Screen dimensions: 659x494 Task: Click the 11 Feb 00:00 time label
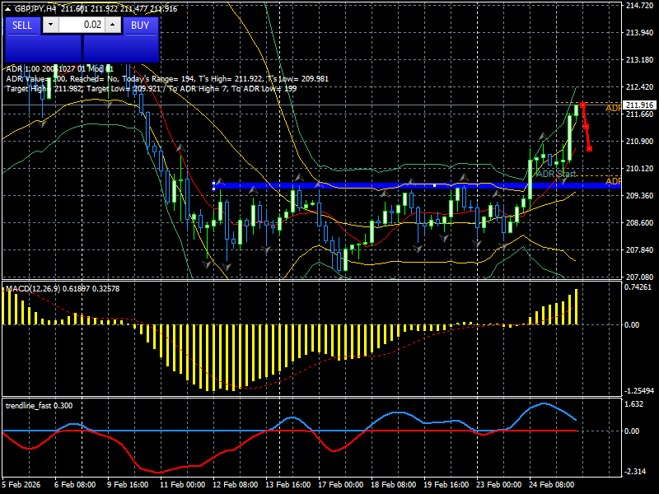[x=182, y=484]
